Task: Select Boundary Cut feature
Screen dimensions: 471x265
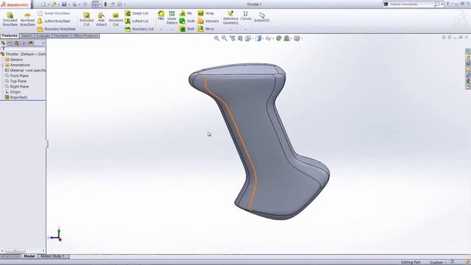Action: [x=139, y=29]
